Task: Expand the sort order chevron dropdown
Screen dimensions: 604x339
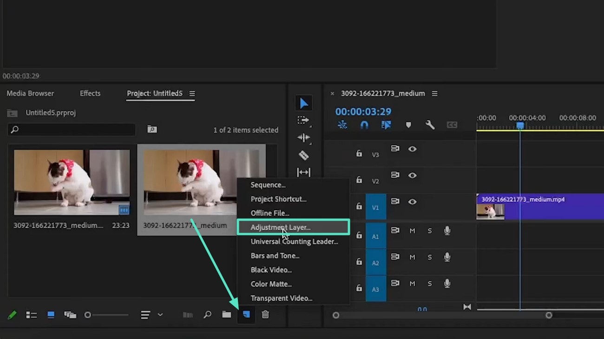Action: coord(161,314)
